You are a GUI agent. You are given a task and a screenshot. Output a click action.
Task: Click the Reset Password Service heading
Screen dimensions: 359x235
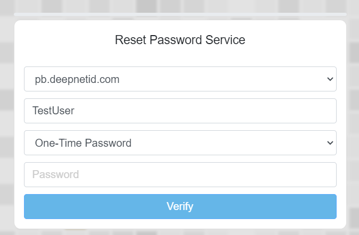(180, 40)
